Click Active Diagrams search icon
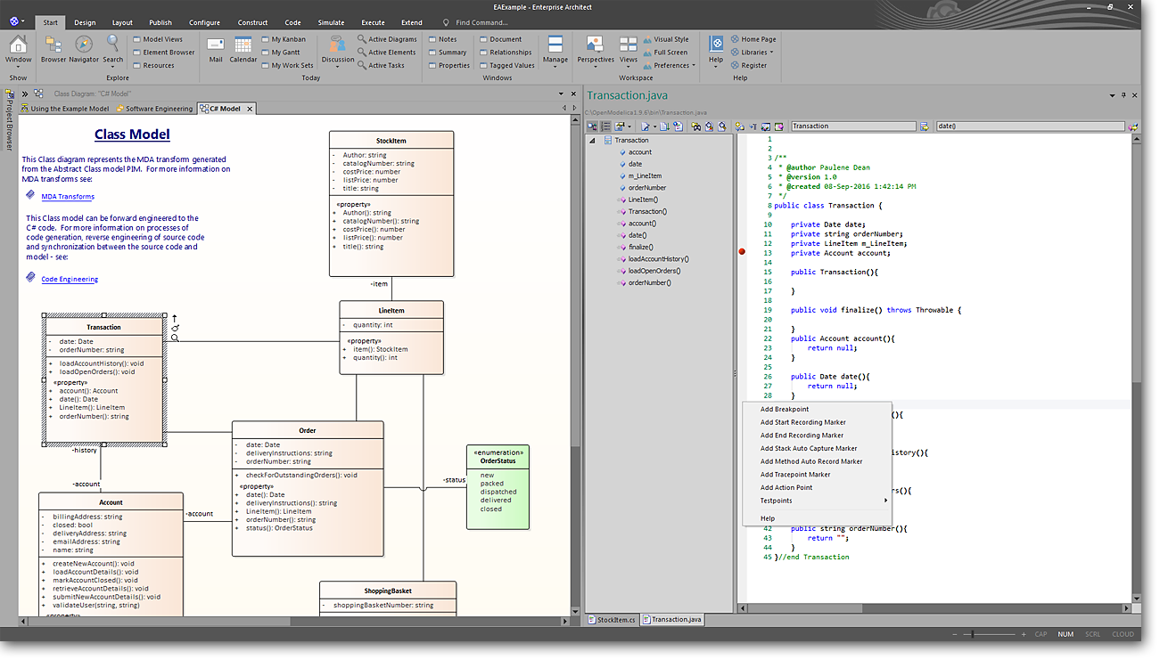 coord(362,39)
